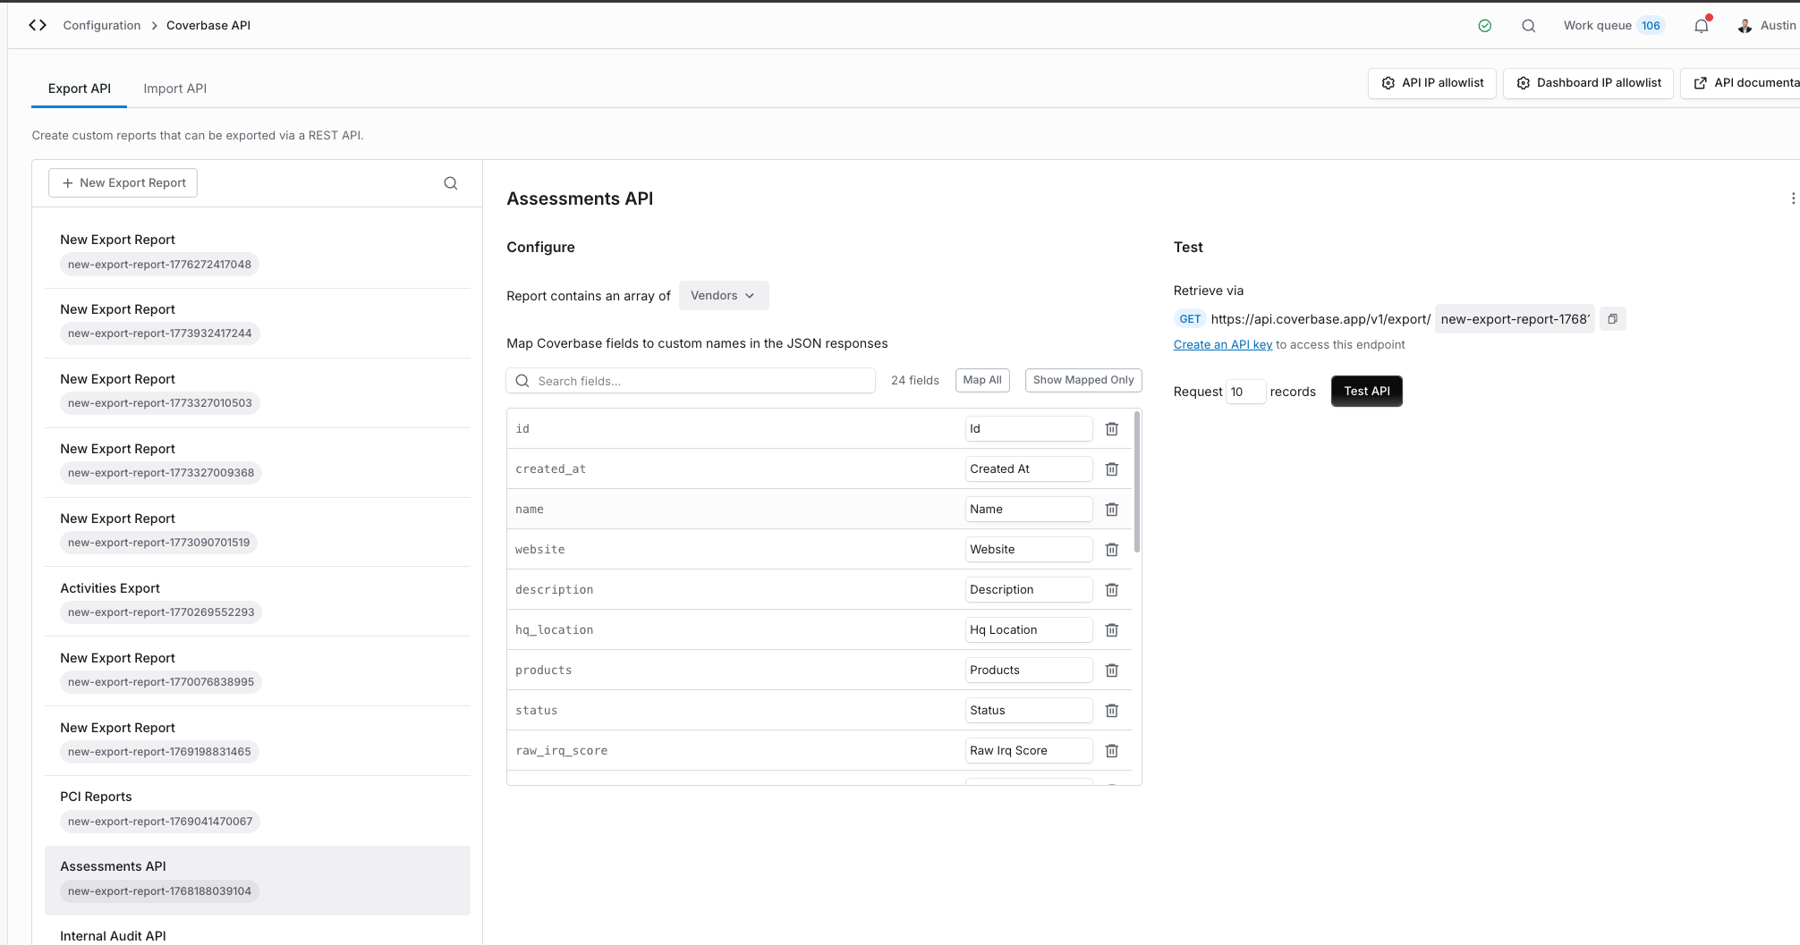Select report new-export-report-1773932417244
Viewport: 1800px width, 945px height.
pyautogui.click(x=258, y=323)
